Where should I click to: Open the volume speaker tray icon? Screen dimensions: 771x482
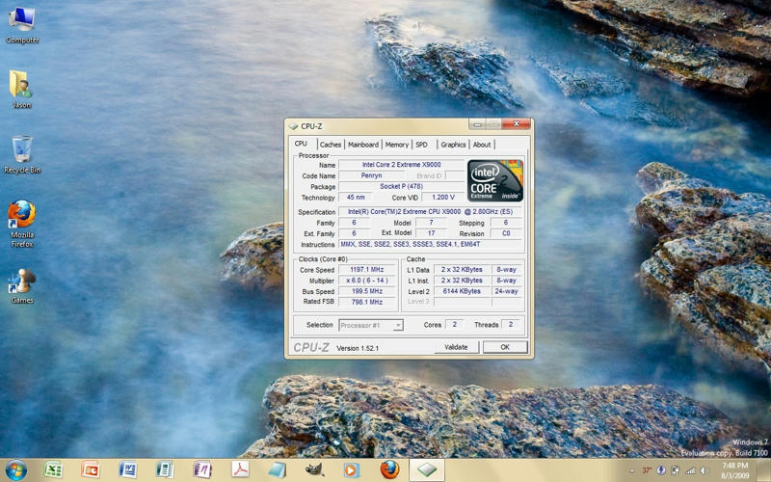point(705,470)
